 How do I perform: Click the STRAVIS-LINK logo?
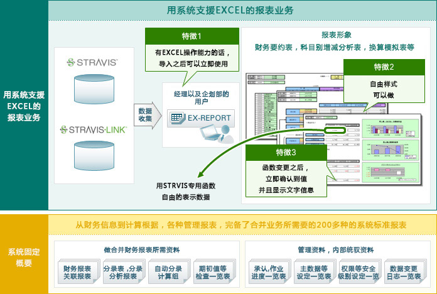click(94, 129)
